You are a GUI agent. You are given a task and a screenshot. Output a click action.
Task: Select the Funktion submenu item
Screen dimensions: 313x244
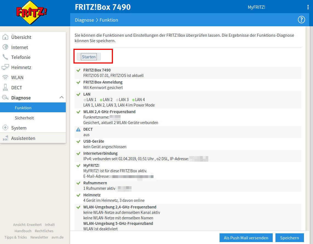tap(23, 108)
